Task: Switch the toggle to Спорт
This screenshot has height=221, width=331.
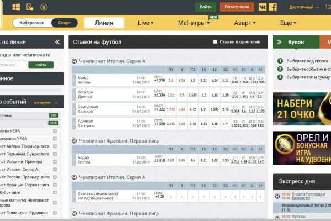Action: (64, 23)
